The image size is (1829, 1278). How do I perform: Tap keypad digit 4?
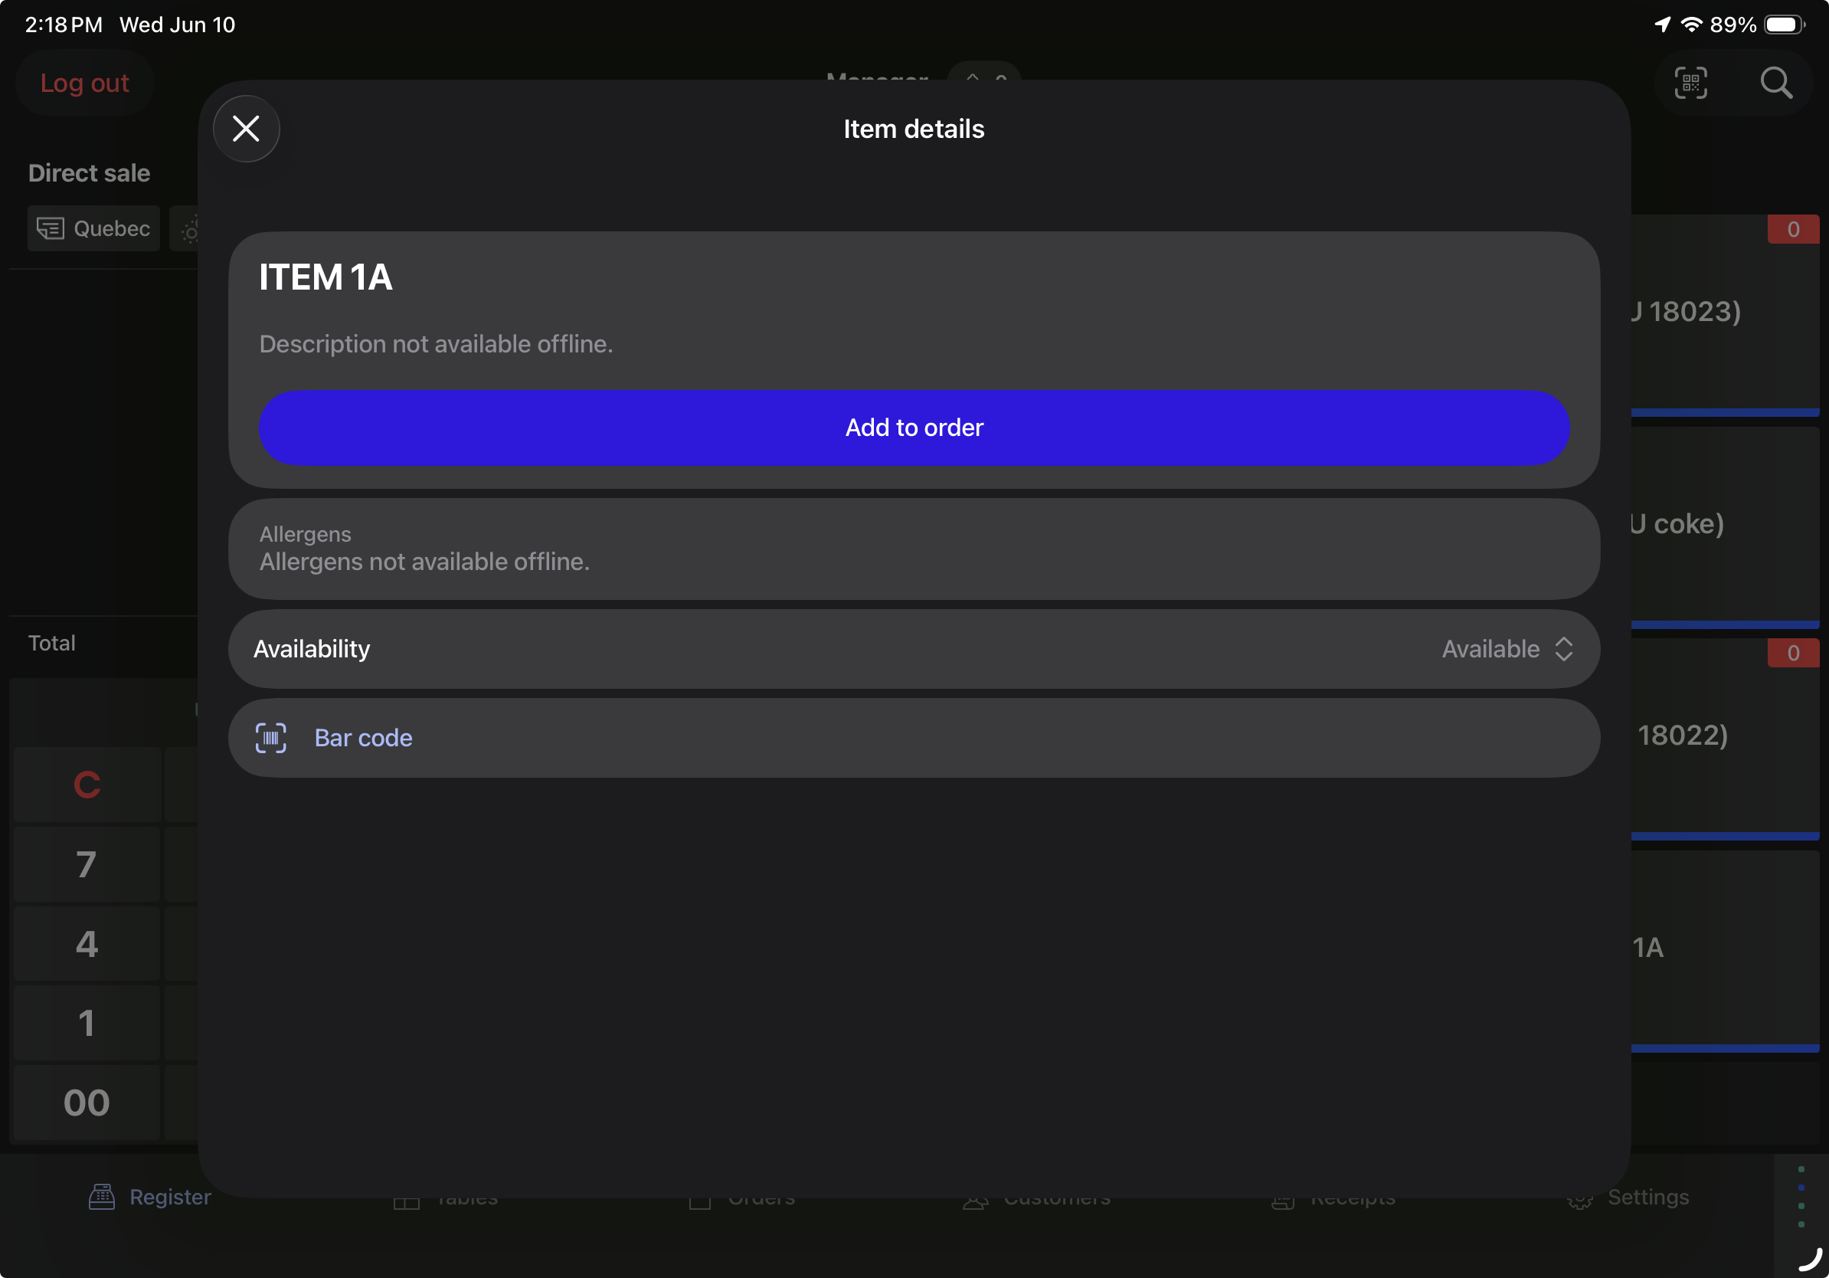click(x=87, y=944)
